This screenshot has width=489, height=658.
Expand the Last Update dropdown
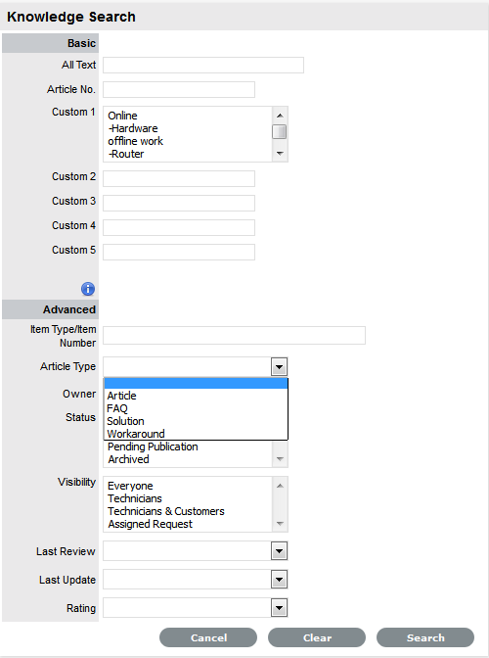click(x=279, y=580)
